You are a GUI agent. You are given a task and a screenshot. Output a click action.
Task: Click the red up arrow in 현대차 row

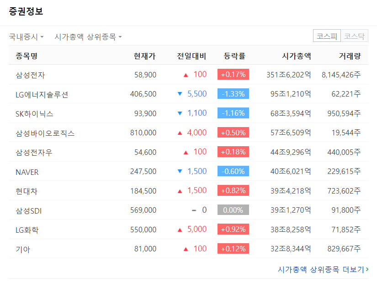point(180,191)
